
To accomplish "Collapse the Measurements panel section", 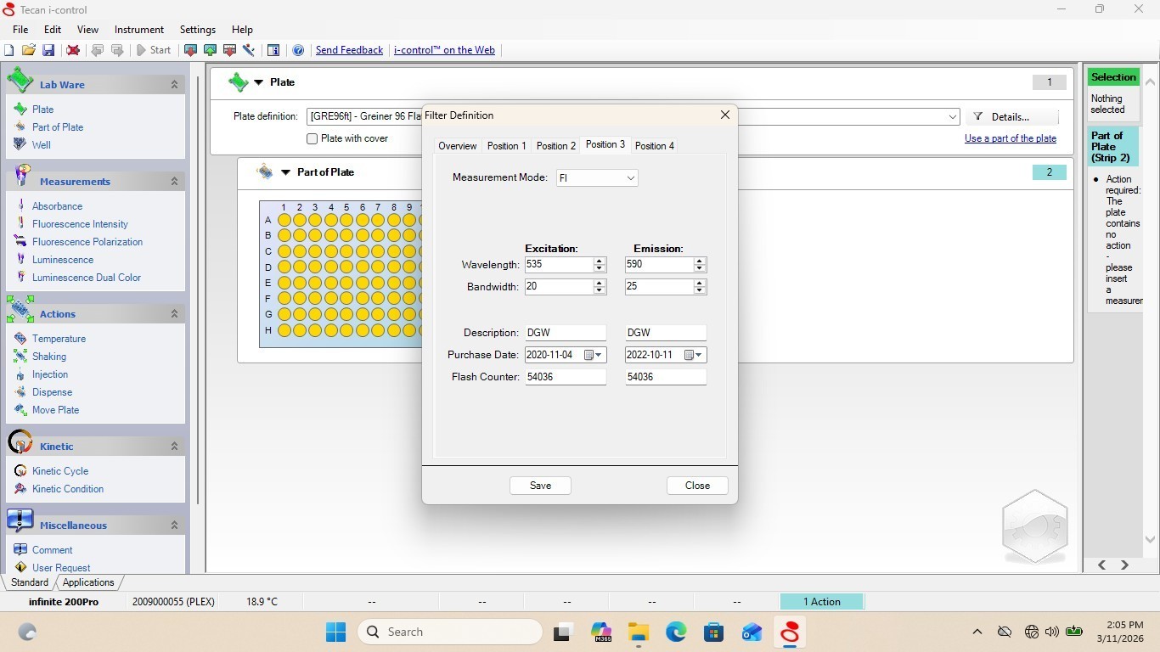I will [x=174, y=182].
